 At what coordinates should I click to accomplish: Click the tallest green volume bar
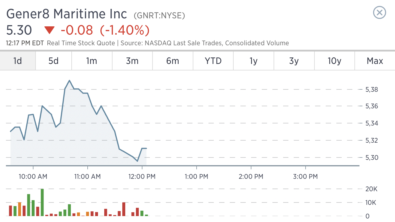point(42,202)
